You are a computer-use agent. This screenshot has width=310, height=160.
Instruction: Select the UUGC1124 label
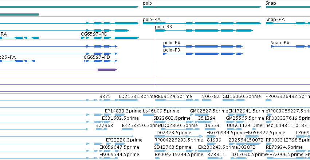coord(239,126)
